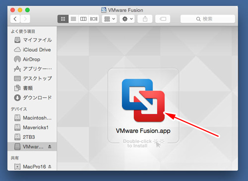The height and width of the screenshot is (181, 248).
Task: Switch to icon view
Action: (x=63, y=19)
